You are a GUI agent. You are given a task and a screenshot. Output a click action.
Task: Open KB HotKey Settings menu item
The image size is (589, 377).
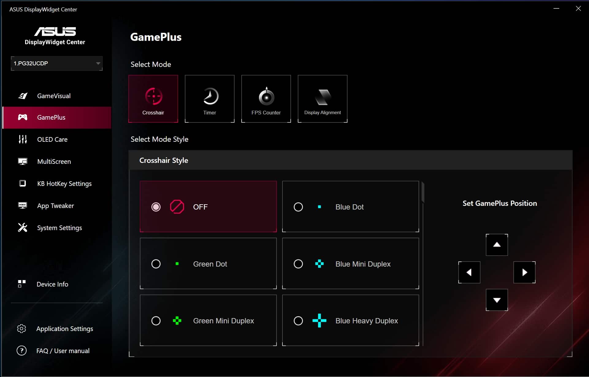pos(64,183)
